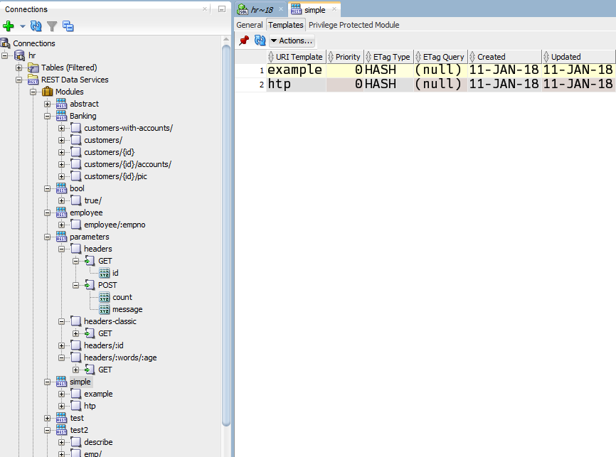This screenshot has height=457, width=616.
Task: Open the New Connection dropdown arrow
Action: [22, 27]
